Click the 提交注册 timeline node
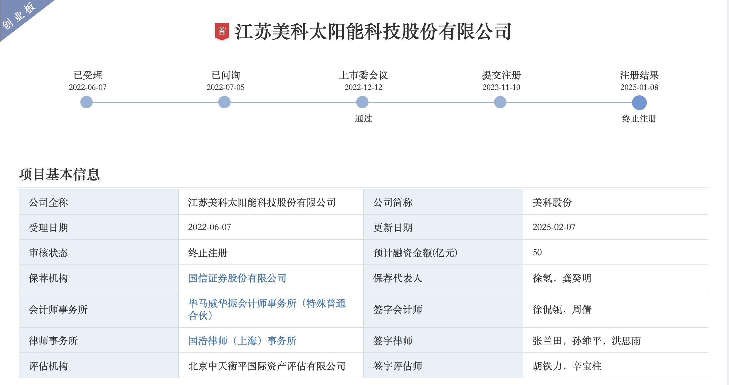Screen dimensions: 729x385 click(x=500, y=102)
